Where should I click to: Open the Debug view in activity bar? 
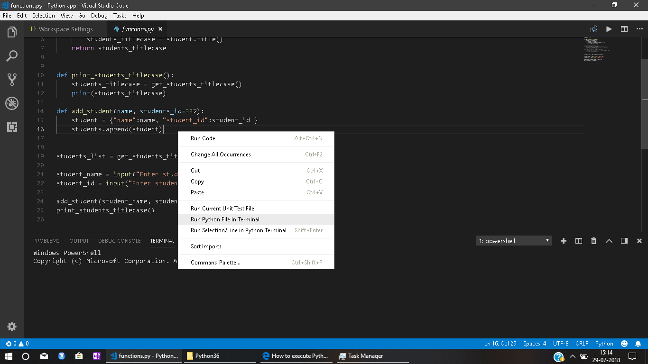click(12, 103)
